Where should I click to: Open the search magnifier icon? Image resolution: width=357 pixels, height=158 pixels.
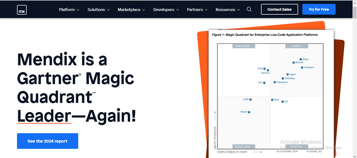(x=249, y=9)
